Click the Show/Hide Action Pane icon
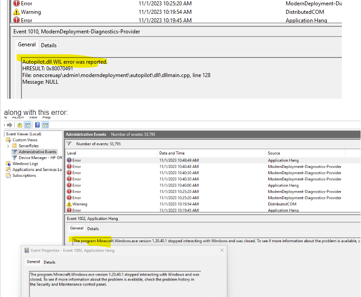The height and width of the screenshot is (297, 361). pos(45,125)
